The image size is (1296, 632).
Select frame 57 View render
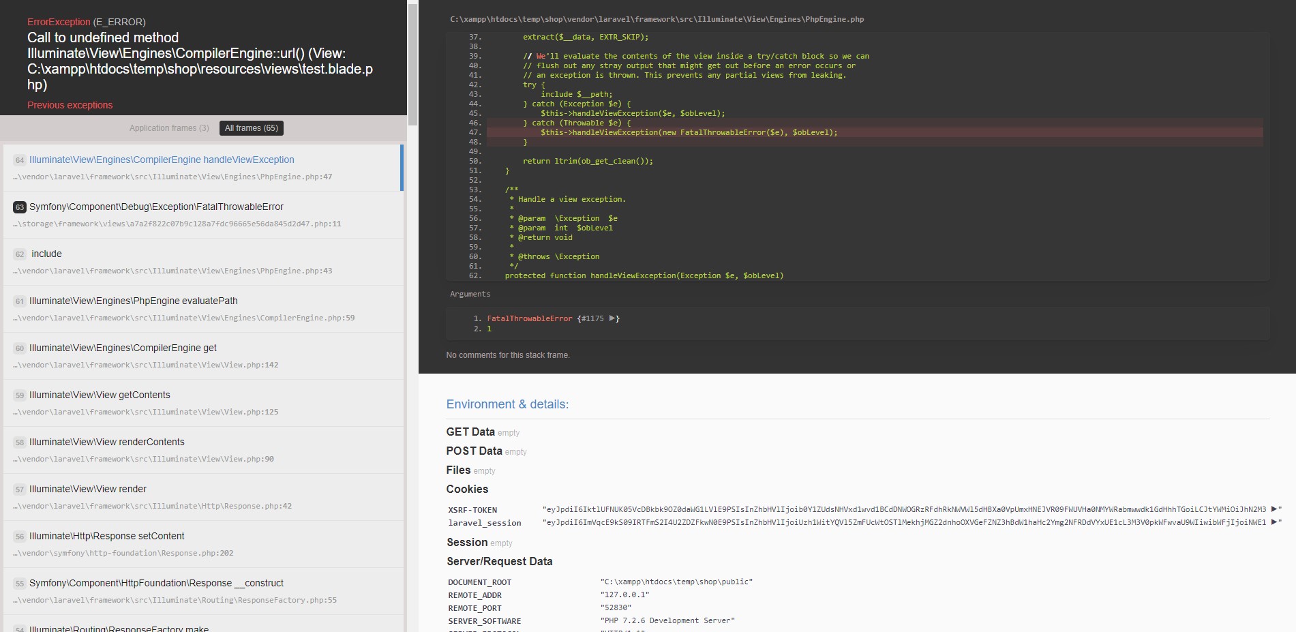pyautogui.click(x=203, y=497)
